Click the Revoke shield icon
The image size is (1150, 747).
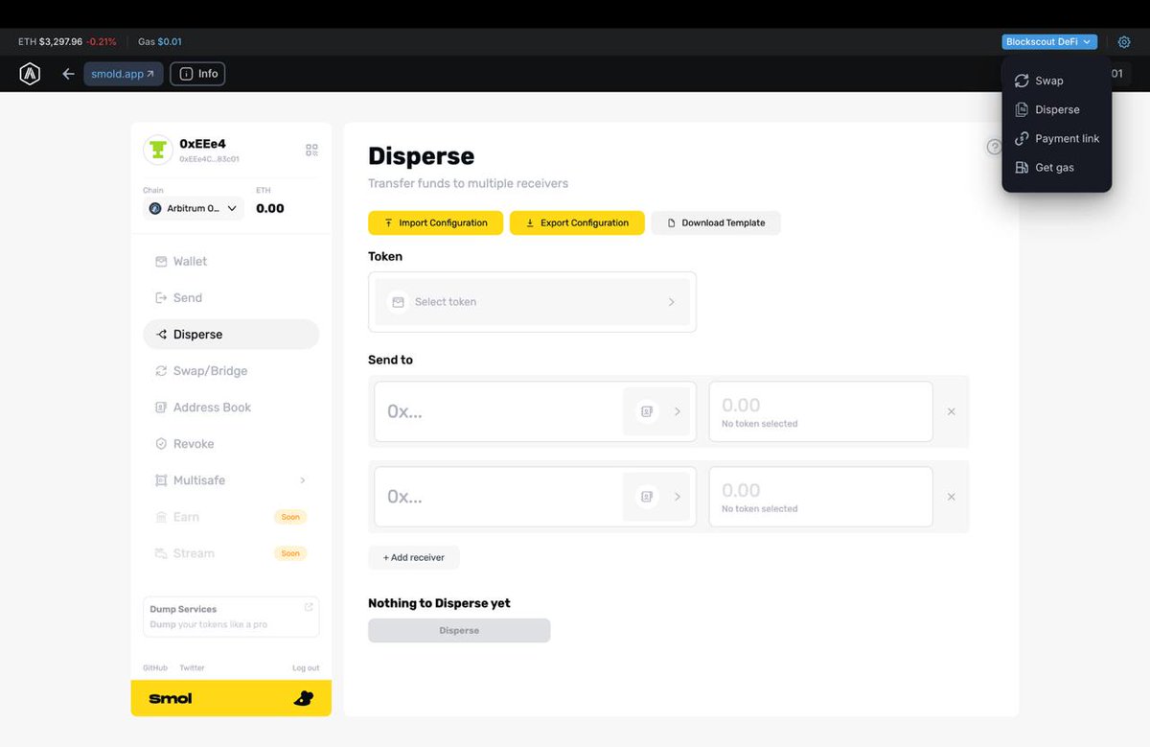coord(161,444)
